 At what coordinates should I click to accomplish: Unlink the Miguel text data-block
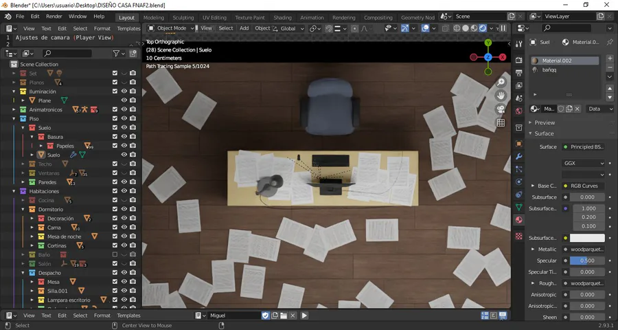tap(293, 316)
